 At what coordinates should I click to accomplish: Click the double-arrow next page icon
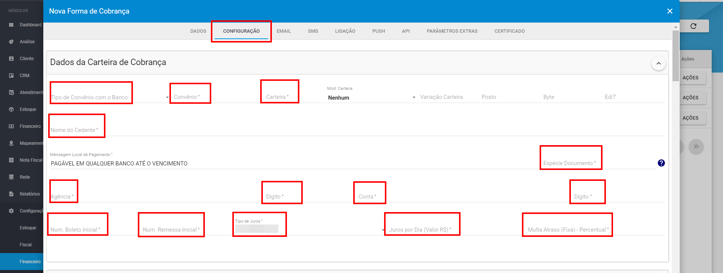point(696,147)
